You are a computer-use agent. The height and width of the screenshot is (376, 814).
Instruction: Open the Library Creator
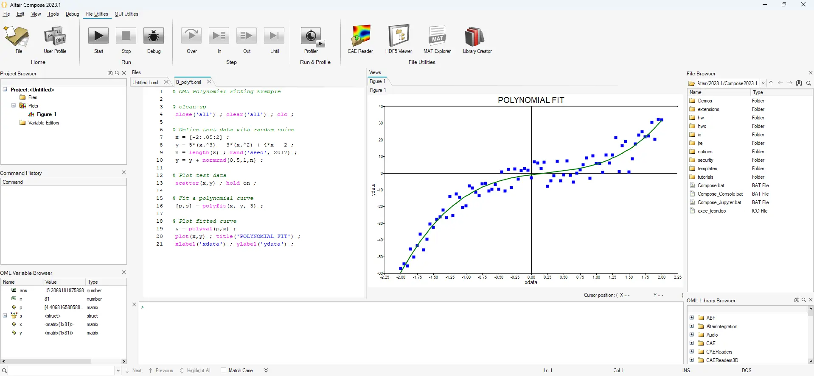tap(474, 37)
